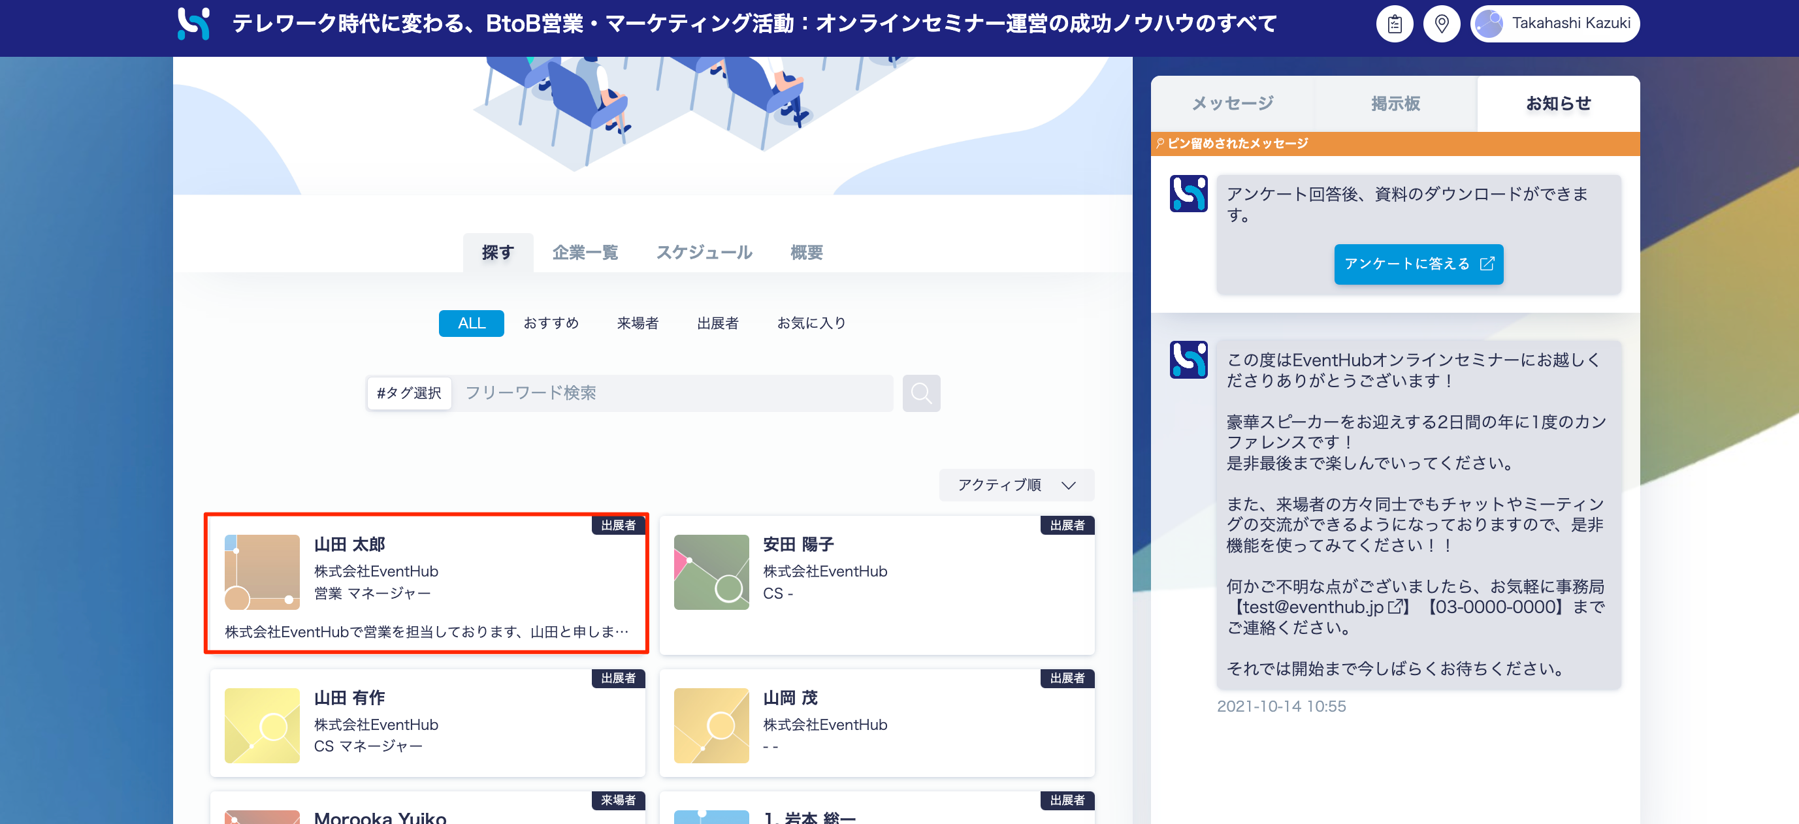Click 山田 太郎 profile avatar thumbnail
1799x824 pixels.
(262, 572)
